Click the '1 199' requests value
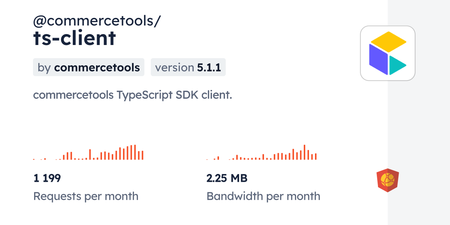This screenshot has height=225, width=450. tap(47, 178)
